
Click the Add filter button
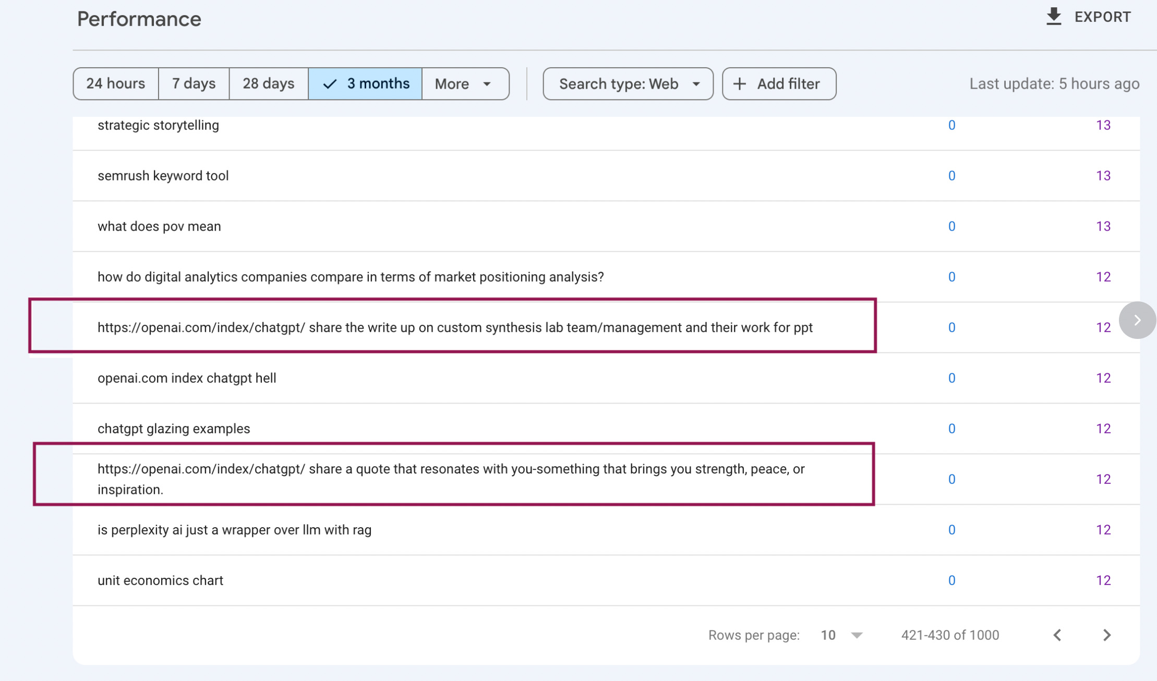[x=779, y=84]
